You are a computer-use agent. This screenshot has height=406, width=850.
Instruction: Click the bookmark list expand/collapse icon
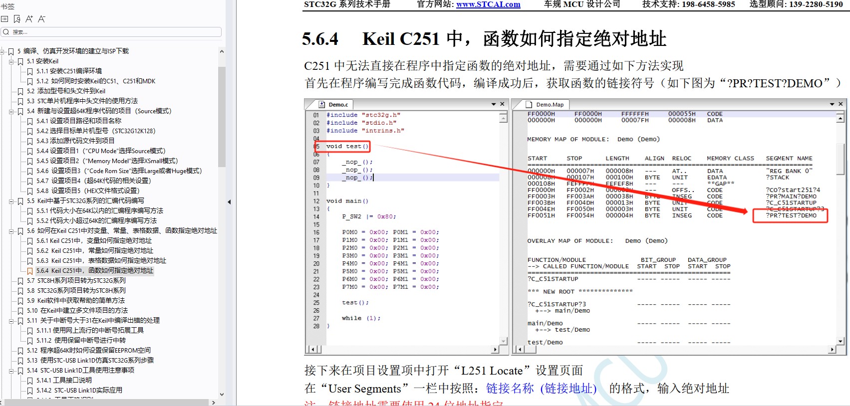coord(5,19)
